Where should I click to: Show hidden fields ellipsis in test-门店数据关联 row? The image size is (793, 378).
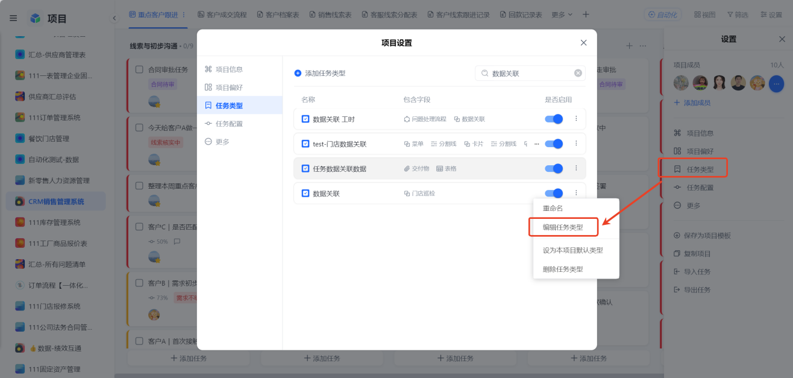pyautogui.click(x=536, y=144)
